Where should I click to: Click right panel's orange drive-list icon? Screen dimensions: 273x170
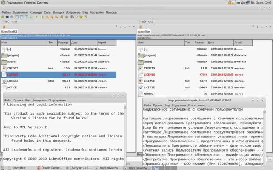[x=140, y=27]
